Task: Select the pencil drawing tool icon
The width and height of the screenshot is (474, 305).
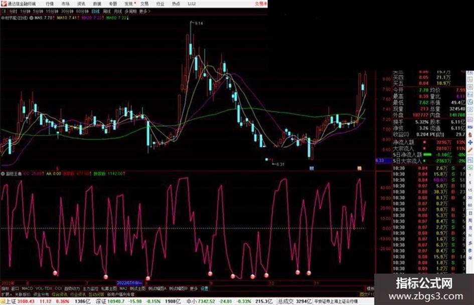Action: click(470, 150)
